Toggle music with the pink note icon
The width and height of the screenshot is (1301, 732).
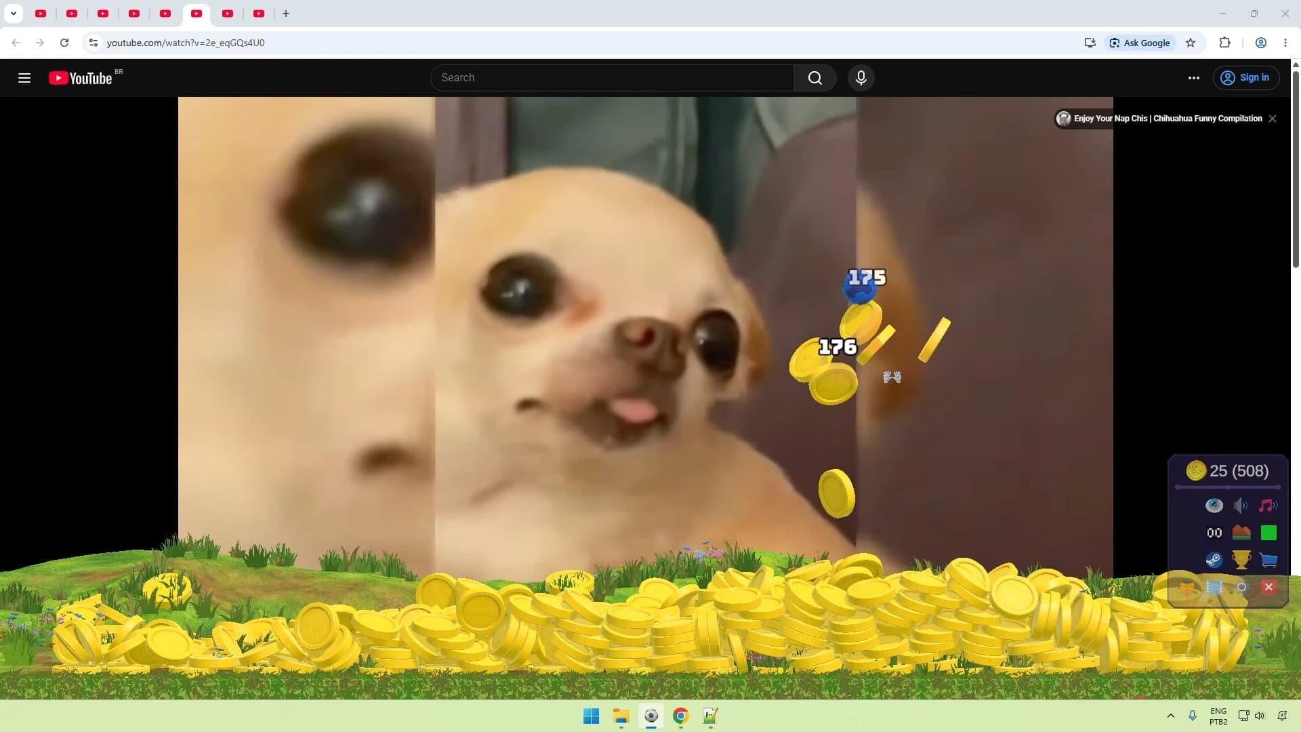(x=1268, y=505)
